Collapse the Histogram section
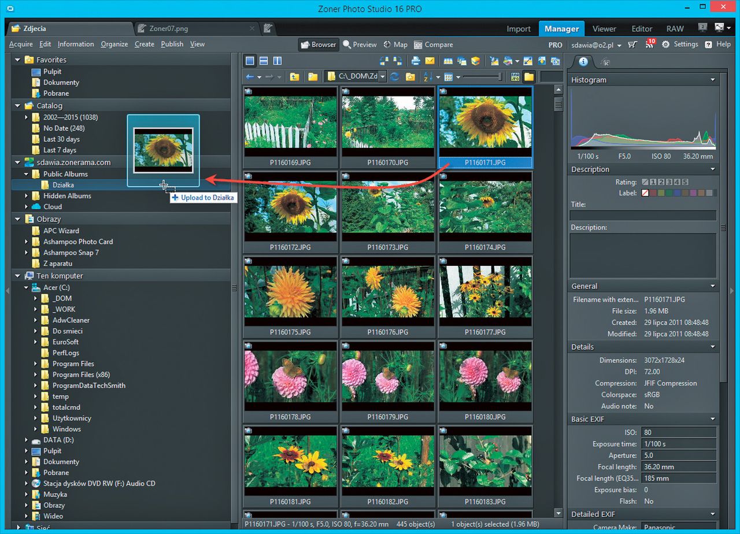The width and height of the screenshot is (740, 534). [713, 80]
